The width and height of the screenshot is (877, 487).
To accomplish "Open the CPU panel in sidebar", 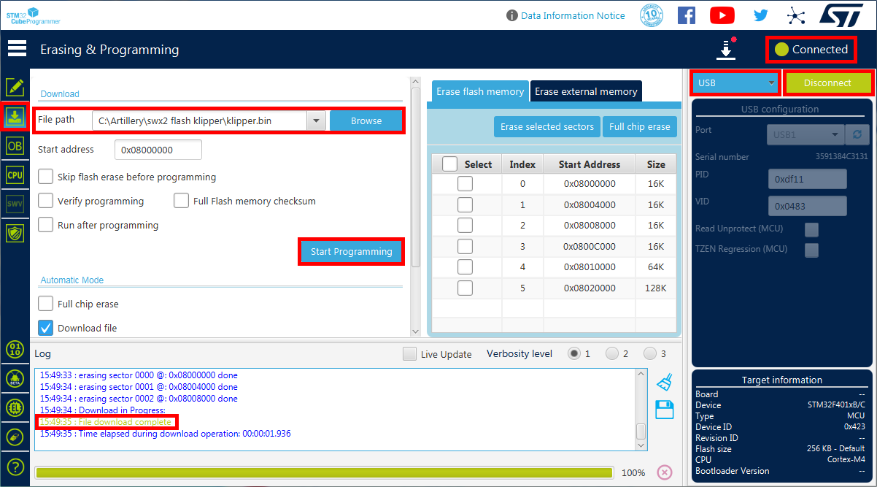I will pos(15,175).
